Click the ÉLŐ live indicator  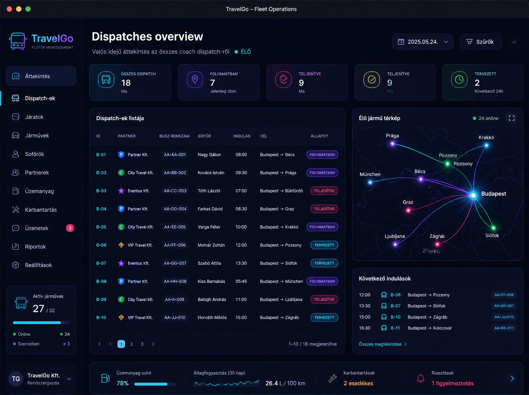pos(243,52)
